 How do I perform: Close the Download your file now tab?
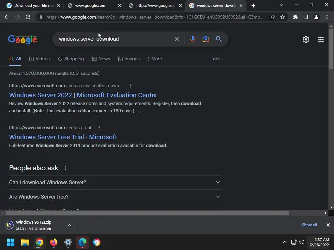[59, 6]
